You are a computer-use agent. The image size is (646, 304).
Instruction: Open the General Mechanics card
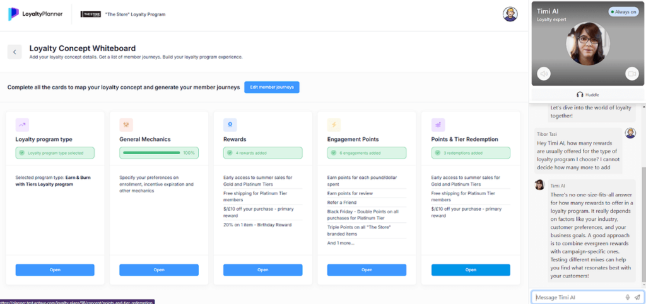159,270
